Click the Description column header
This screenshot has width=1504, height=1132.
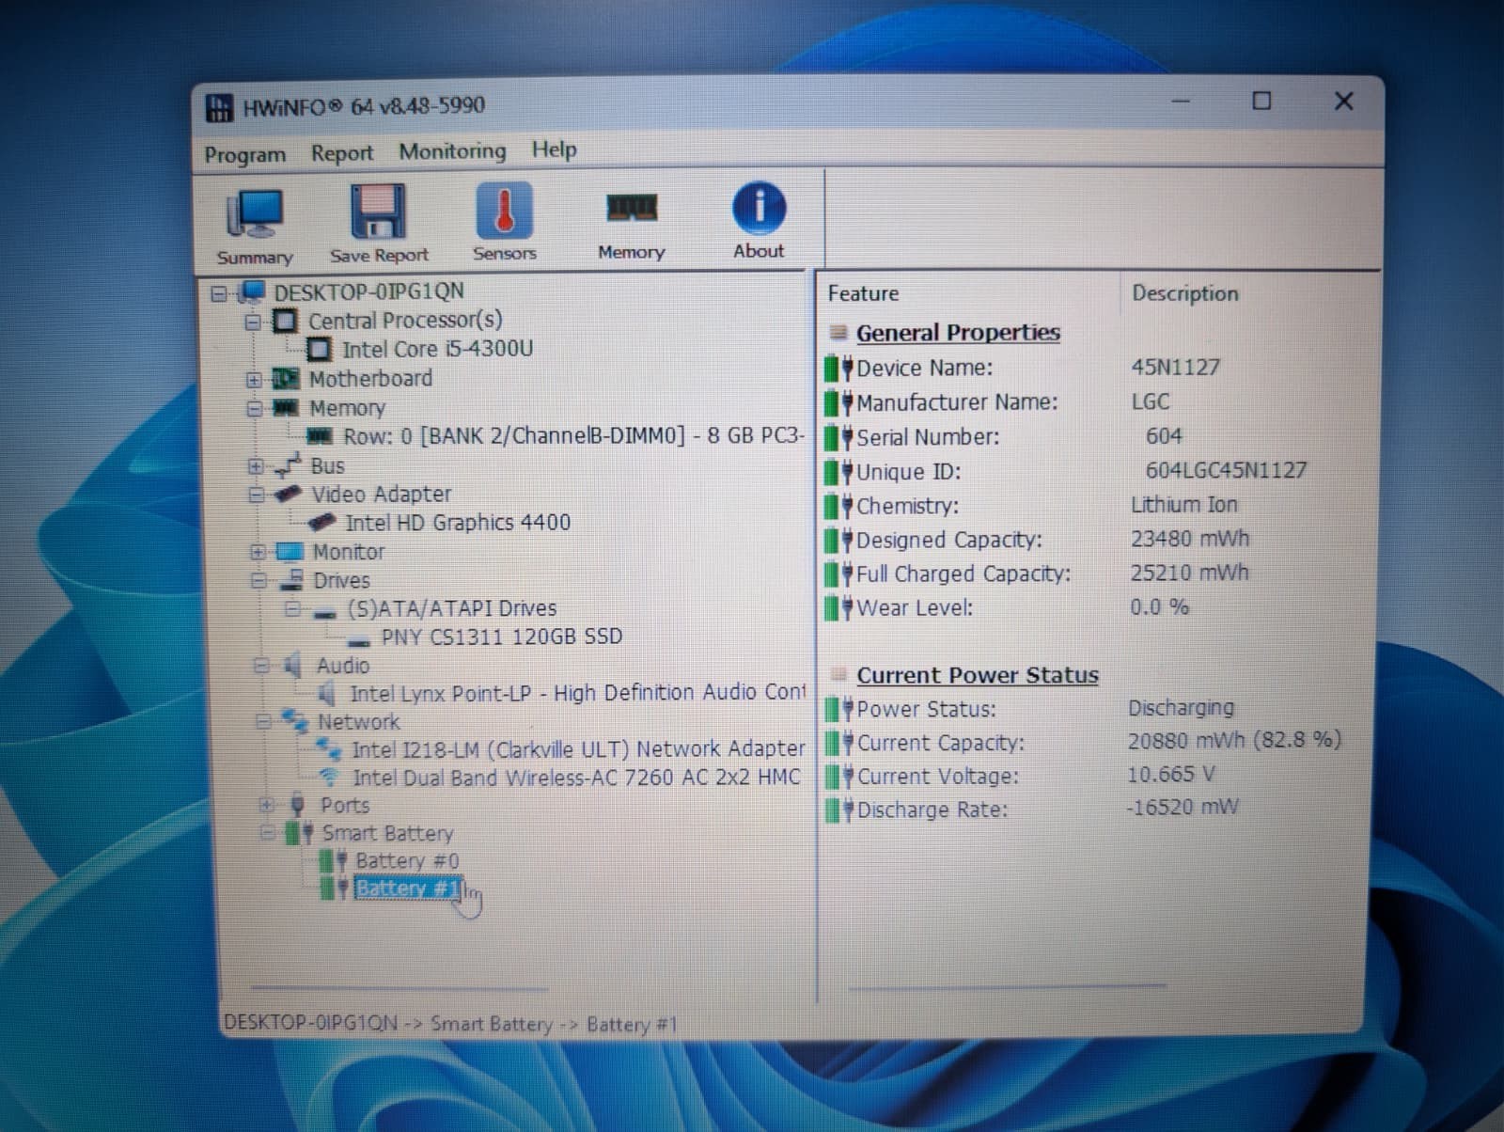click(x=1185, y=293)
